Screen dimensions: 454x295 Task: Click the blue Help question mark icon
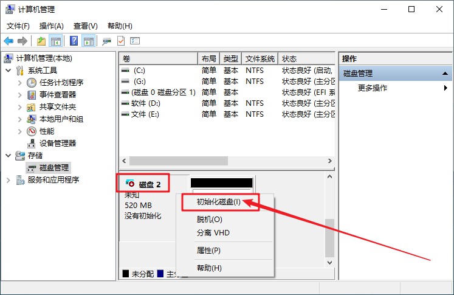[74, 41]
